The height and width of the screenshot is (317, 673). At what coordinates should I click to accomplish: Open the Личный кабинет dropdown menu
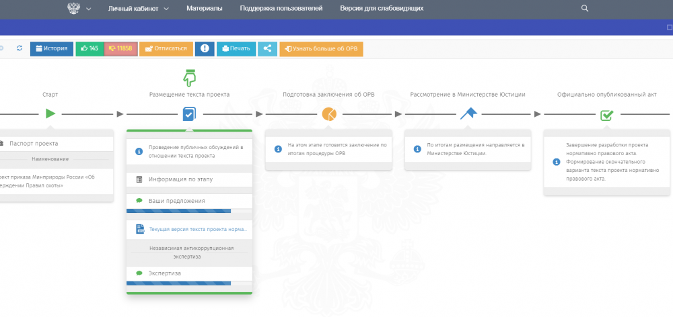click(138, 9)
